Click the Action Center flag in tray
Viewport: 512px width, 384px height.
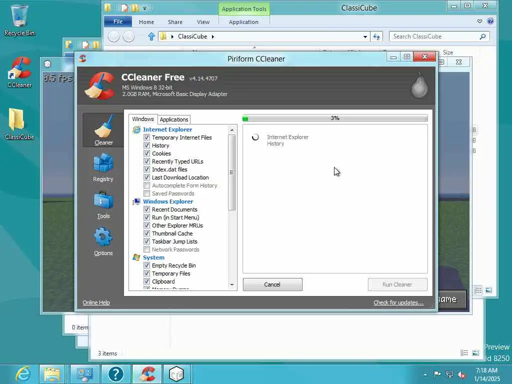pos(437,374)
